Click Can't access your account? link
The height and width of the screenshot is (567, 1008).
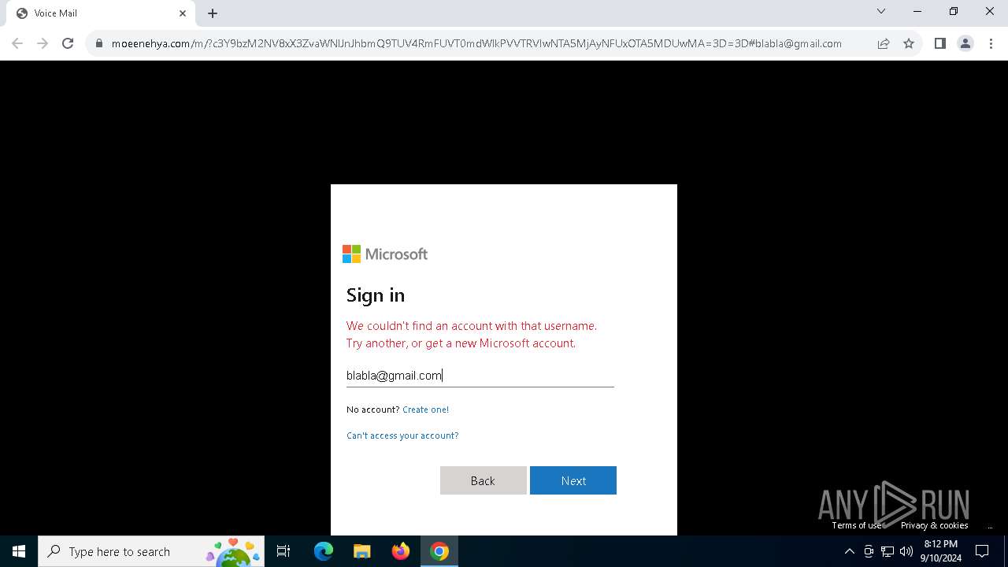click(402, 435)
